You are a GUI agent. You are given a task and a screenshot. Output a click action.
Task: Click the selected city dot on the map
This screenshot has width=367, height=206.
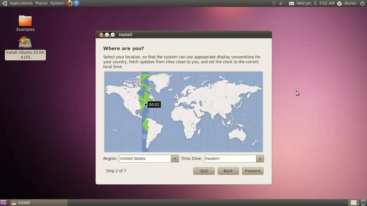(x=146, y=104)
